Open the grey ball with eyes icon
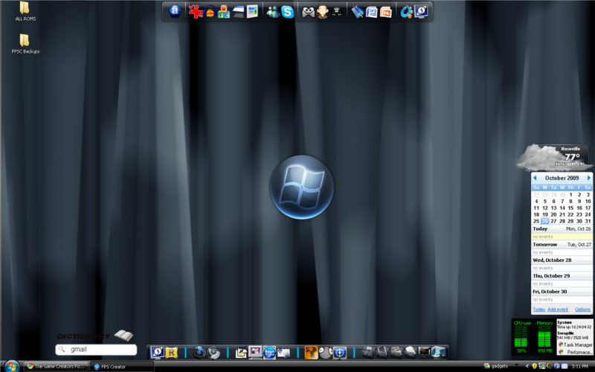Viewport: 595px width, 372px height. 326,353
